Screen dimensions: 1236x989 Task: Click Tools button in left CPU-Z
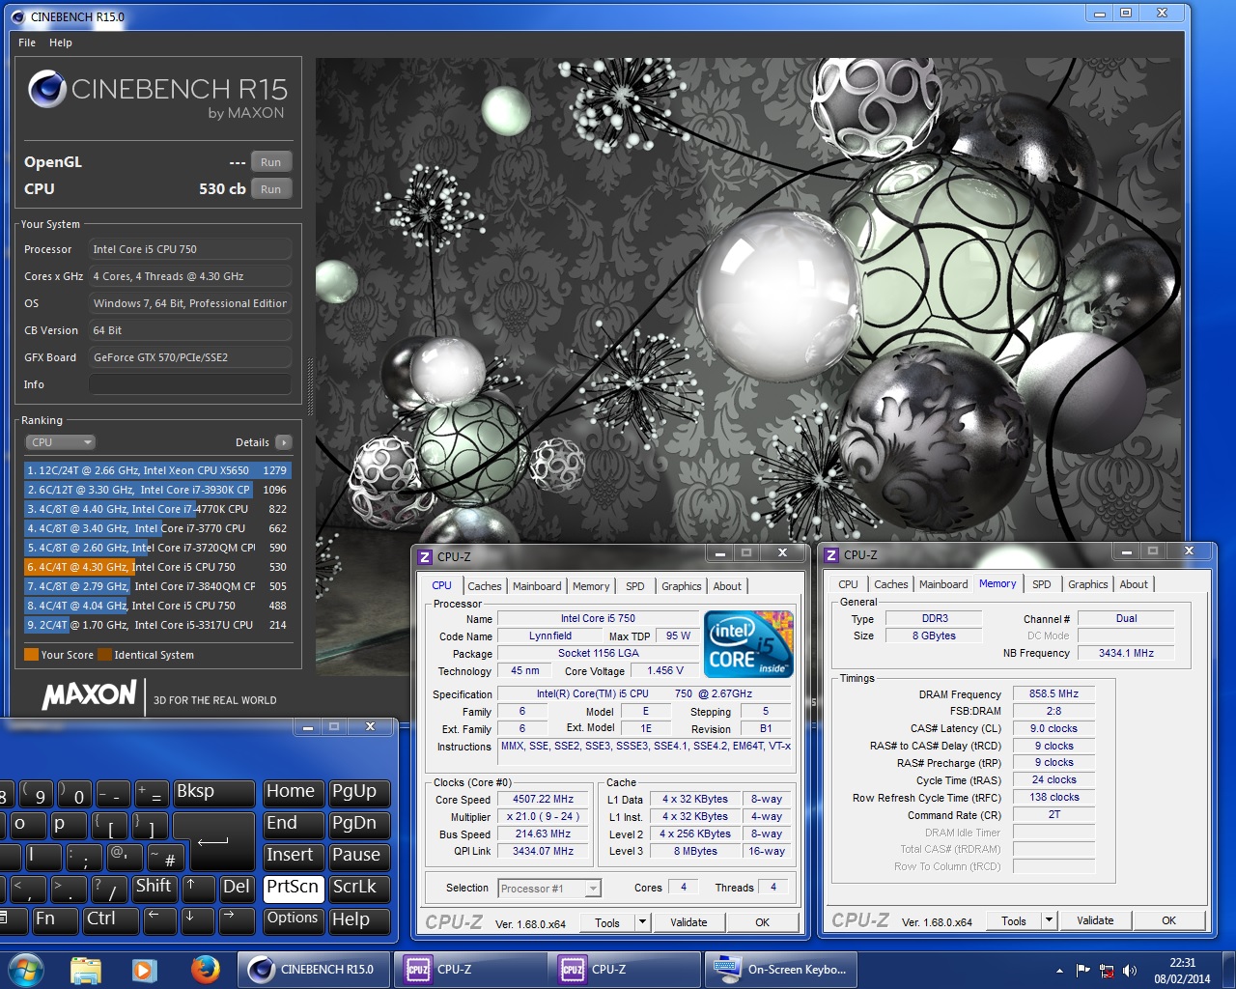(607, 922)
